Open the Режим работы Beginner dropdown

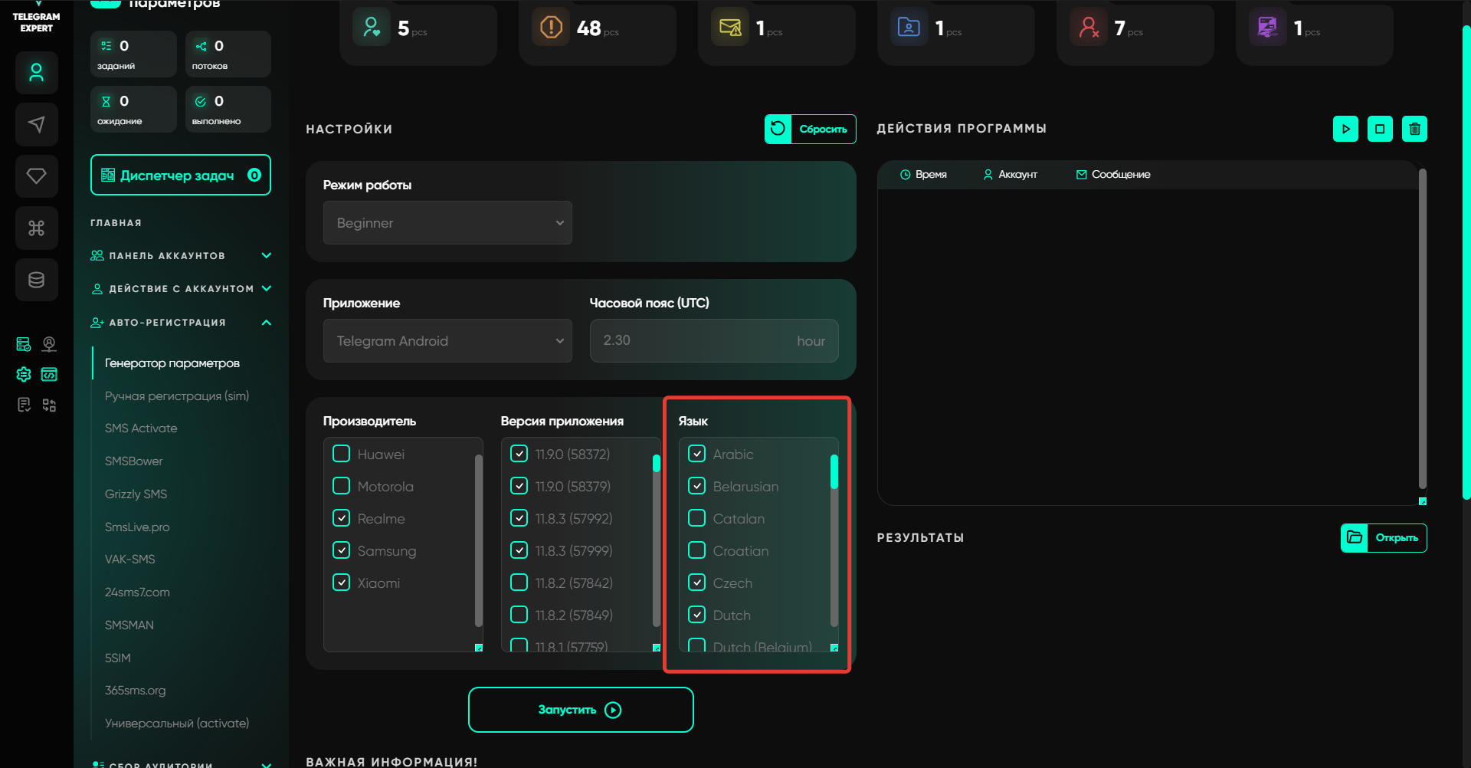coord(447,223)
